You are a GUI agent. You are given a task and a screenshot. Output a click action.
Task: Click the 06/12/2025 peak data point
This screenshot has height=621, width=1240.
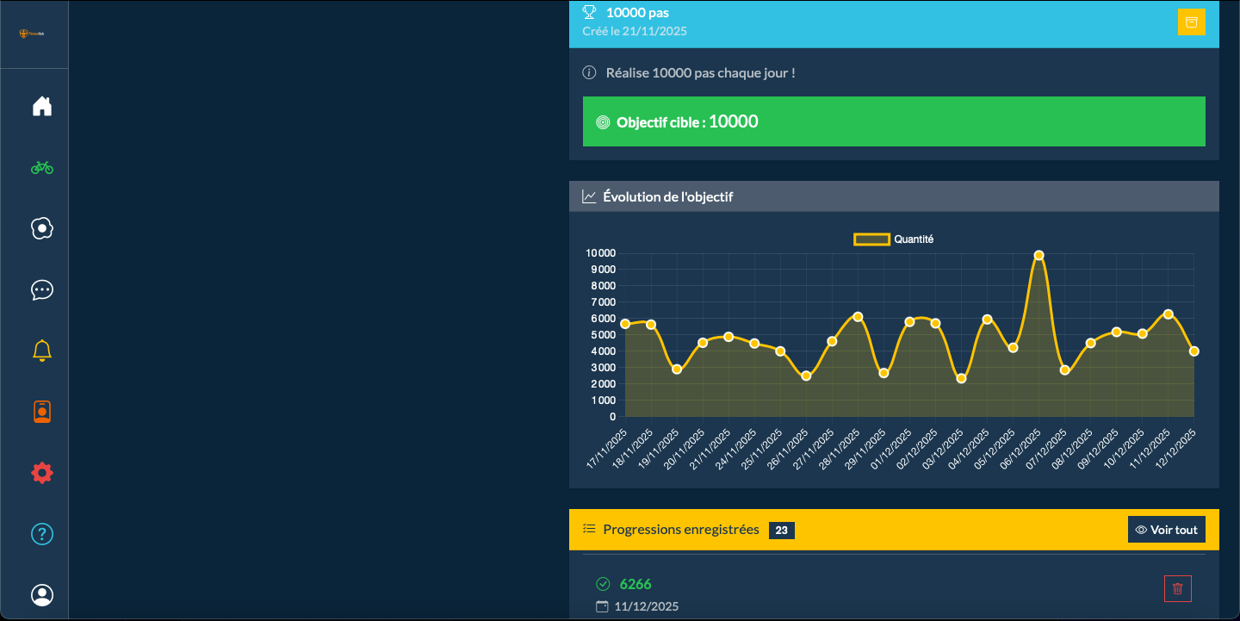click(x=1038, y=255)
